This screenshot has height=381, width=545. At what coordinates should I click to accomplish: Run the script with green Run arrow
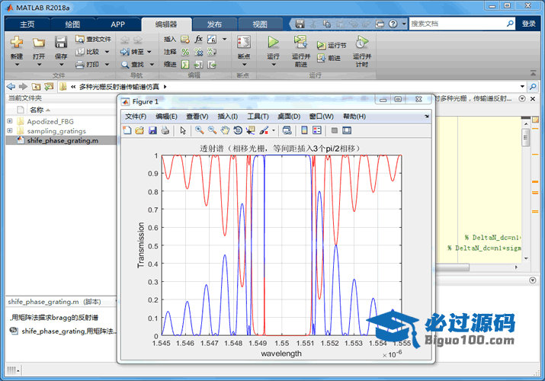pos(273,42)
